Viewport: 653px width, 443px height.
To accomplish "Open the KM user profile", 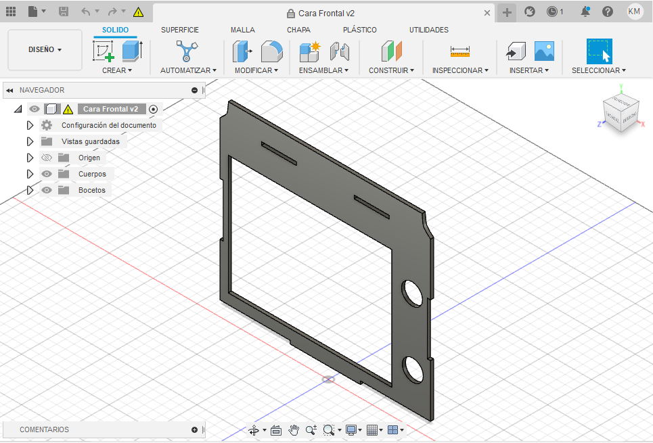I will click(634, 11).
